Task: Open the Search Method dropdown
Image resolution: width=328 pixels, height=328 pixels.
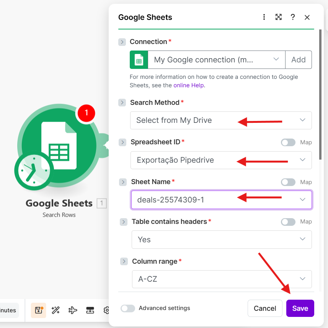Action: click(221, 120)
